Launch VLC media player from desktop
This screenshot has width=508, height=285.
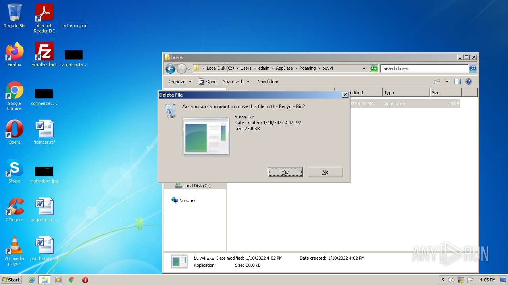(14, 251)
